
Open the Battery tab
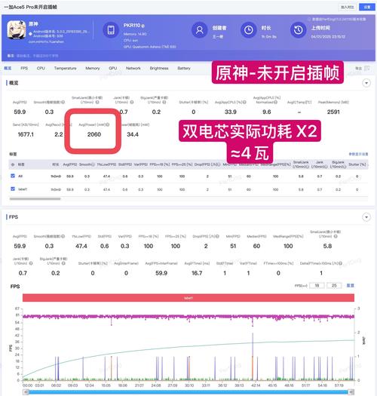coord(184,68)
